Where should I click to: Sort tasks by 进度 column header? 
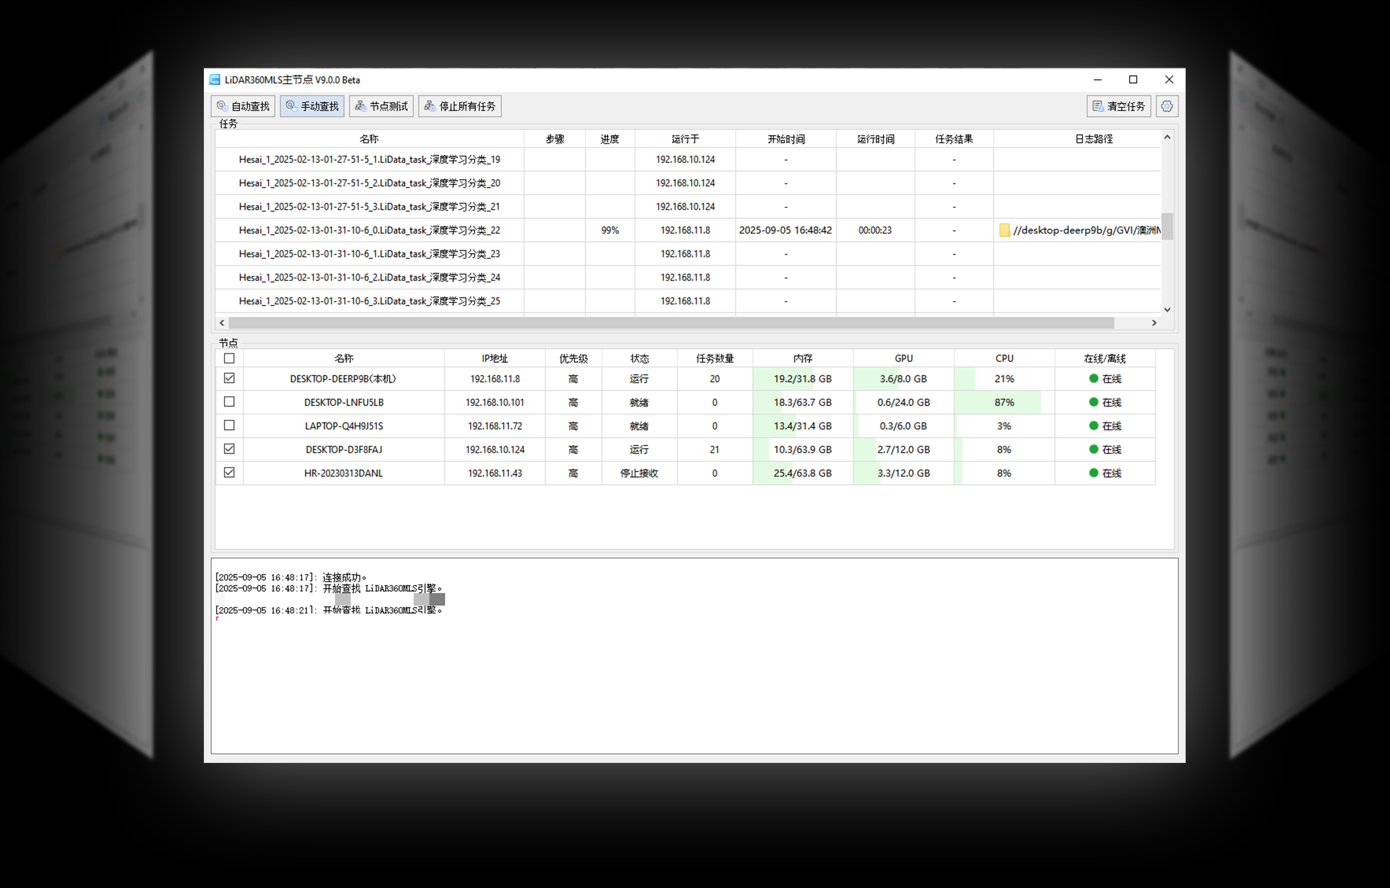point(610,139)
